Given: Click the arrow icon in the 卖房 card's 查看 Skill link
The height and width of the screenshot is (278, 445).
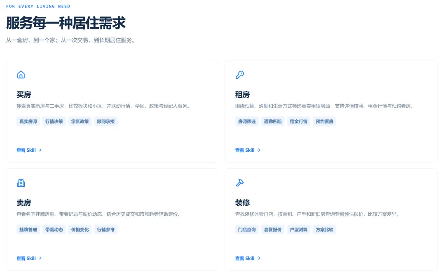Looking at the screenshot, I should tap(40, 258).
